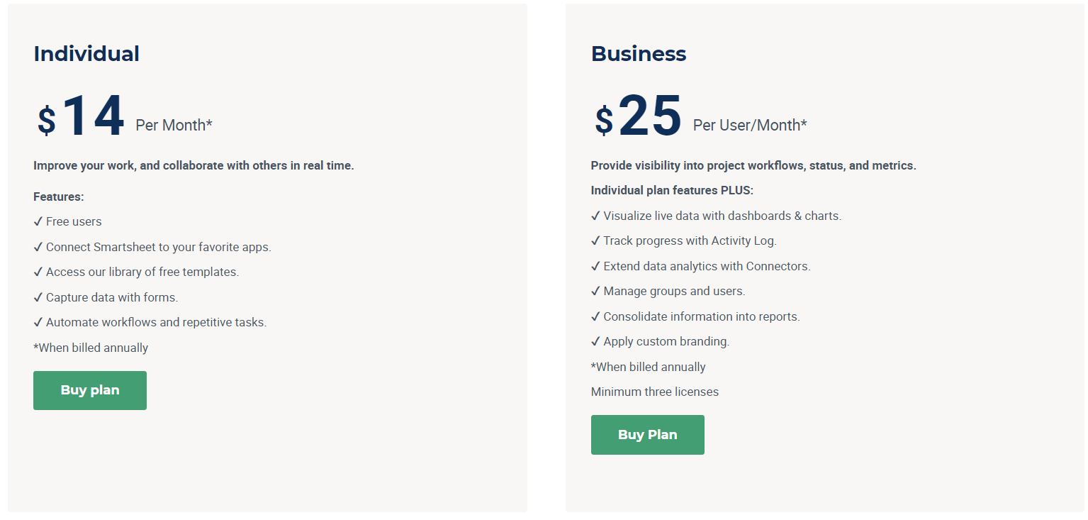Select the Business plan heading
This screenshot has height=520, width=1088.
pos(639,54)
